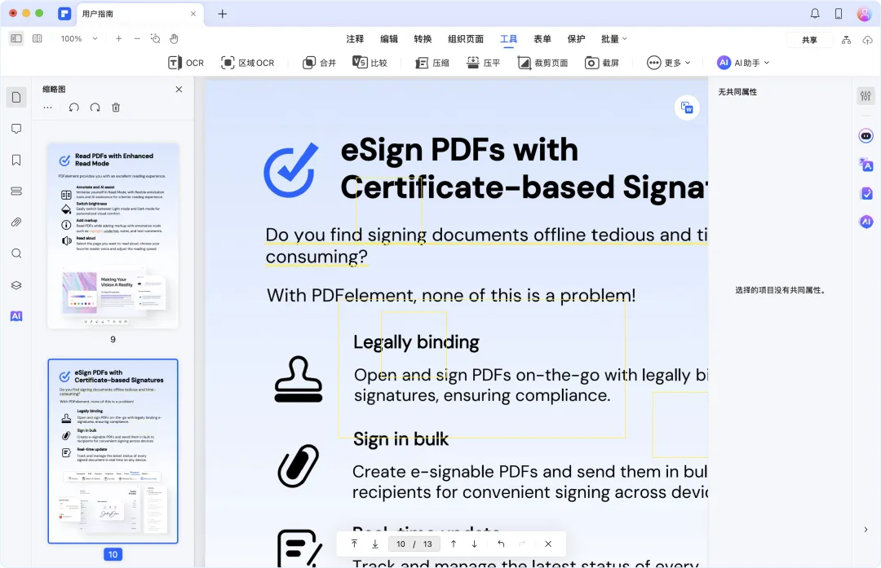Open the bookmarks panel in sidebar
This screenshot has width=881, height=568.
coord(16,161)
